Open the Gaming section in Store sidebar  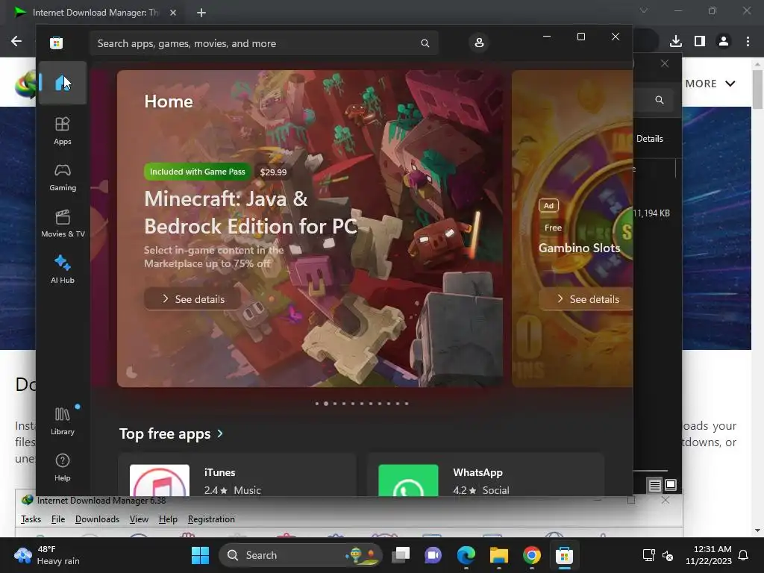pyautogui.click(x=63, y=177)
